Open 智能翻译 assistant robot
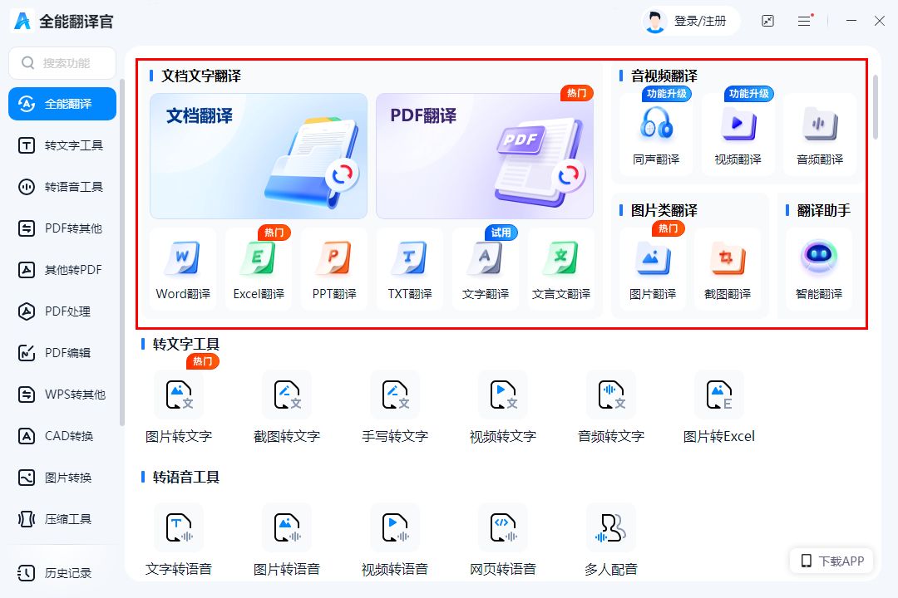This screenshot has width=898, height=598. click(819, 269)
